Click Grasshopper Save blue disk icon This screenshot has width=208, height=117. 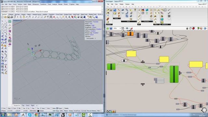click(x=111, y=28)
